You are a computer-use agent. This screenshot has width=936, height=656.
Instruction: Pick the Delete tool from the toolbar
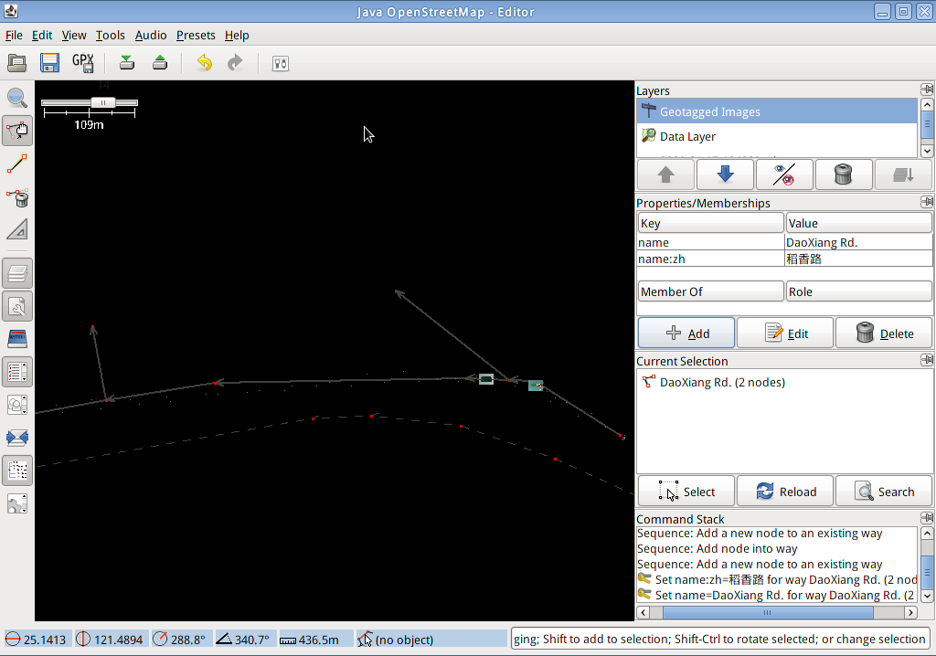pos(17,198)
